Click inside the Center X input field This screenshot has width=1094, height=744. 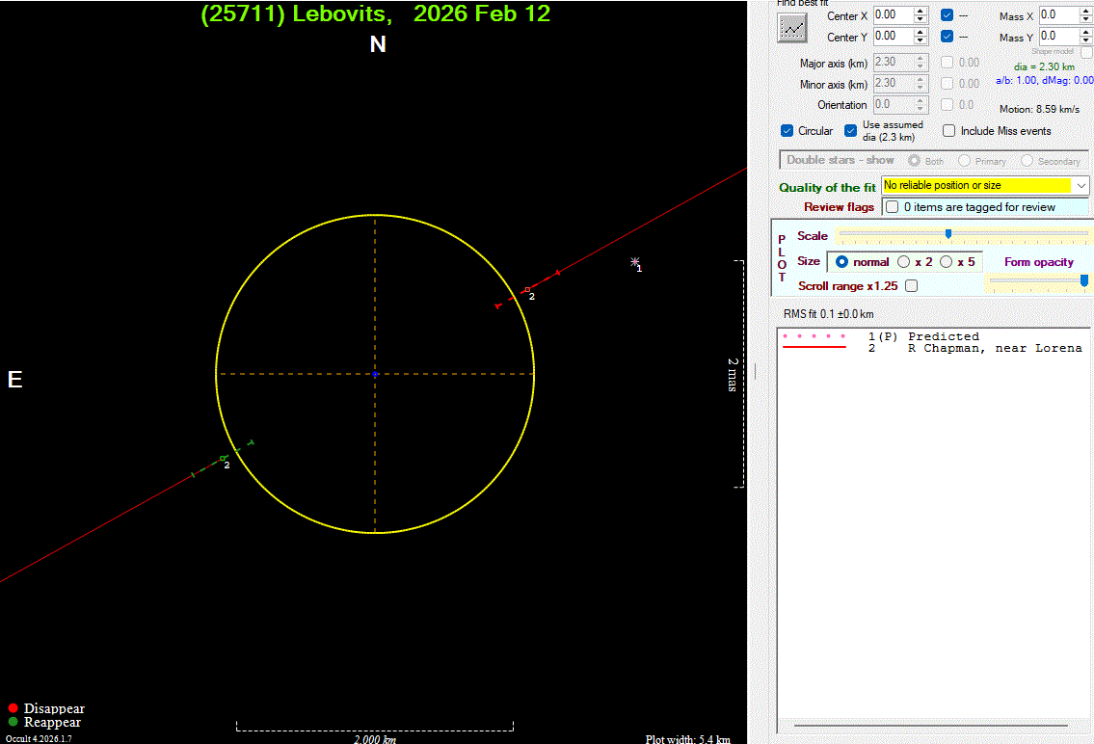[891, 15]
